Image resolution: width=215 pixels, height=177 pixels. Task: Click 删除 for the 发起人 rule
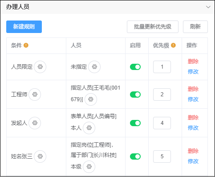coord(193,118)
